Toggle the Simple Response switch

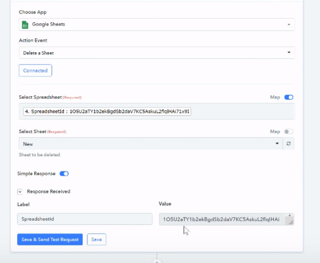click(64, 174)
